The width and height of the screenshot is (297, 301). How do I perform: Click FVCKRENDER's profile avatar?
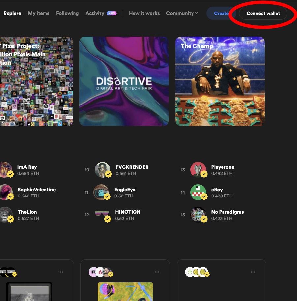click(103, 170)
